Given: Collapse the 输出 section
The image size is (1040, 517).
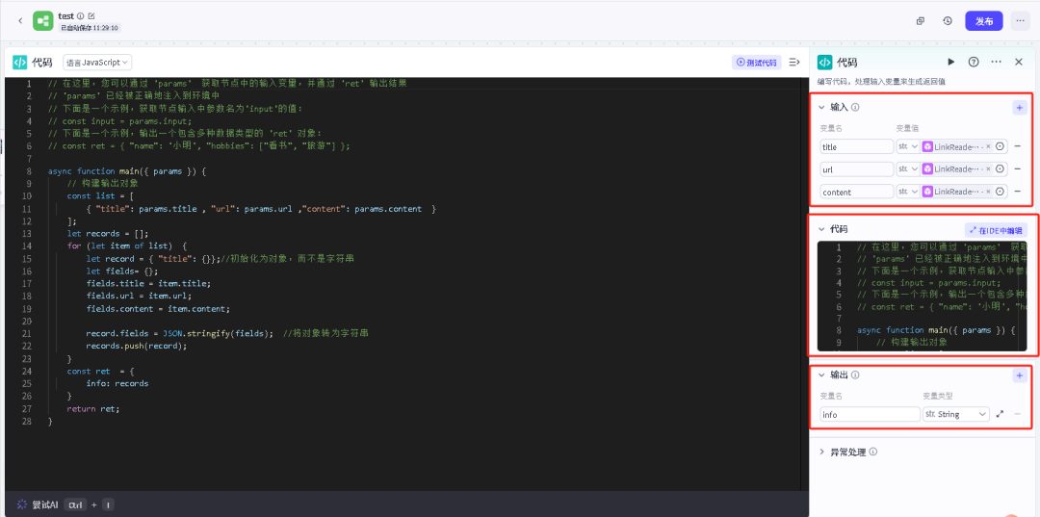Looking at the screenshot, I should [821, 375].
